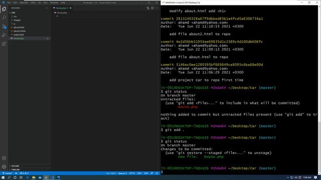Open the Help menu in VS Code

(63, 2)
